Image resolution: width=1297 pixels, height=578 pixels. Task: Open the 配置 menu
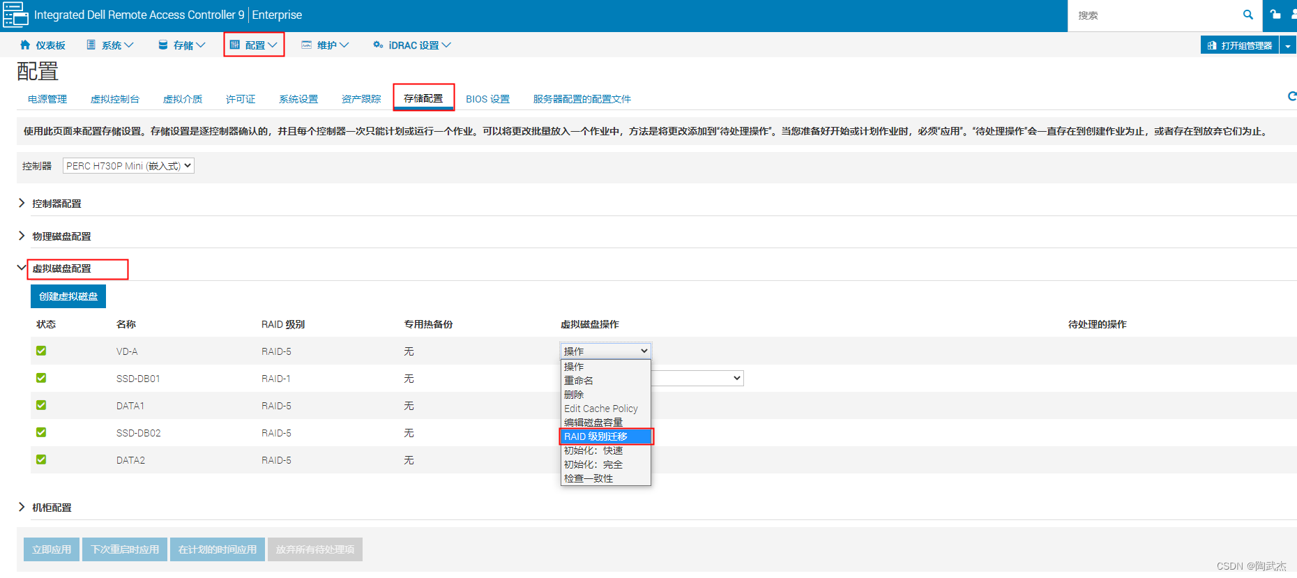tap(254, 45)
